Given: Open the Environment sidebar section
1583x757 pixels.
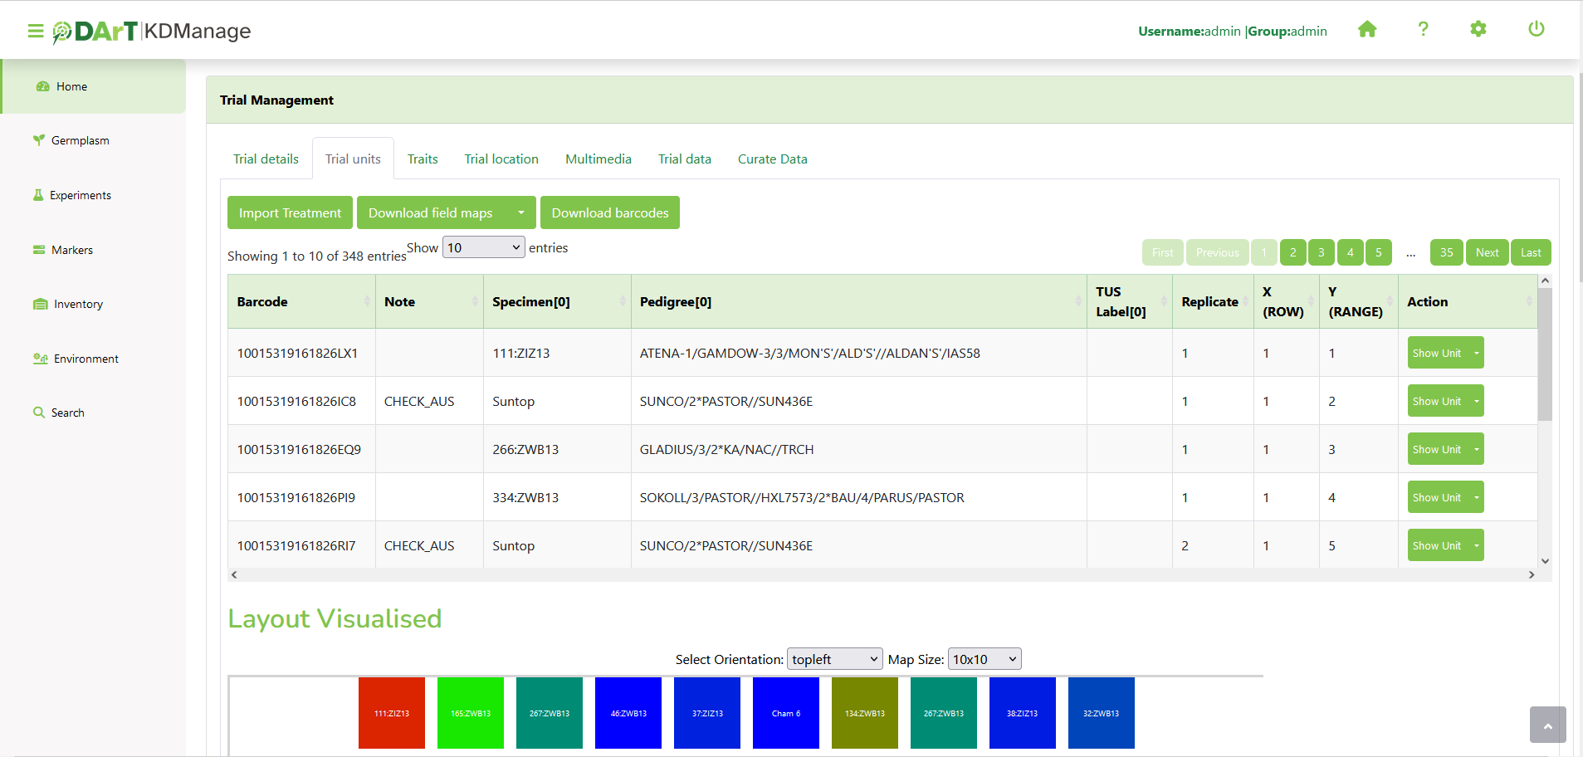Looking at the screenshot, I should pos(86,359).
